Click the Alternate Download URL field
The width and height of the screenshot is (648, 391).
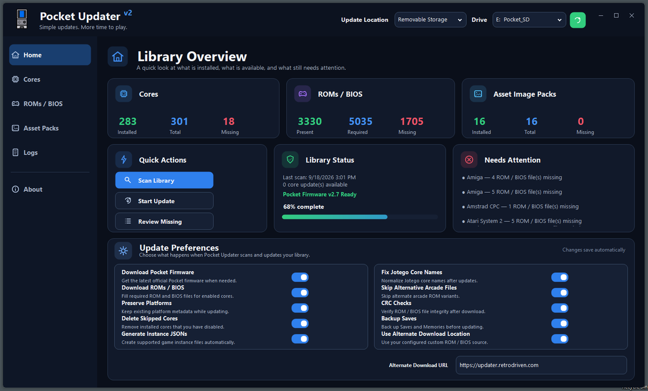point(541,365)
